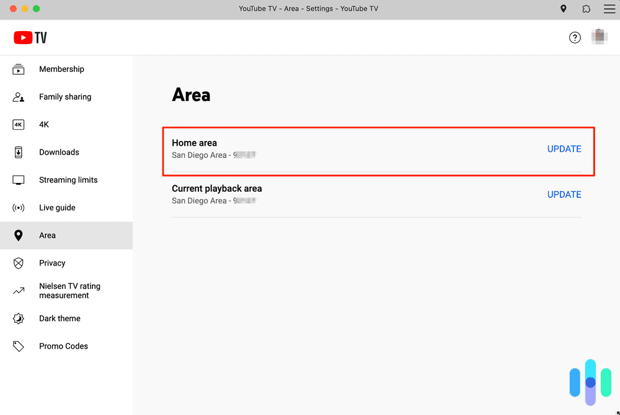620x415 pixels.
Task: Open Streaming limits settings
Action: (x=68, y=179)
